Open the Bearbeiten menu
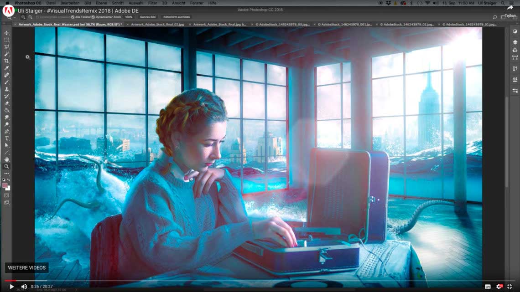 (70, 3)
